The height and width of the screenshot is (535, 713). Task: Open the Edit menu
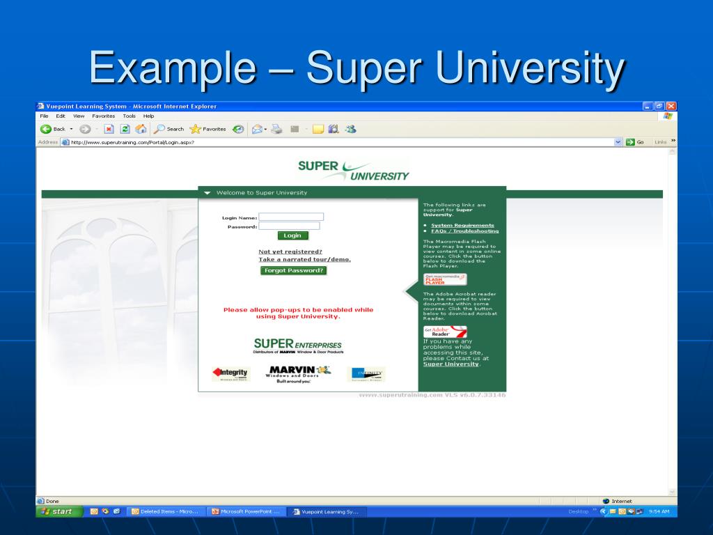pos(61,116)
